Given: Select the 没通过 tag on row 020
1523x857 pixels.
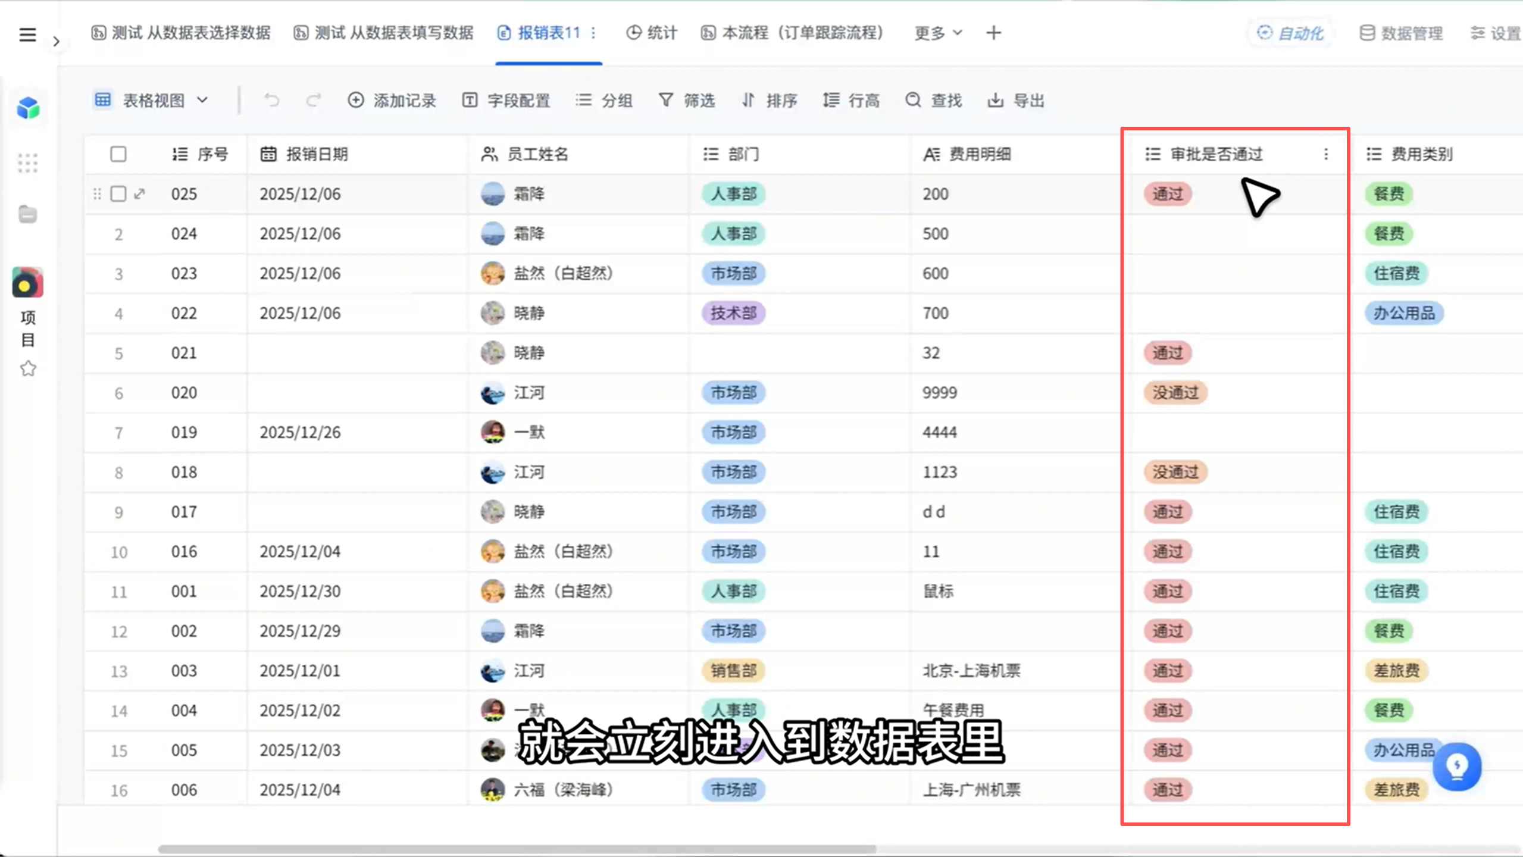Looking at the screenshot, I should pos(1175,393).
